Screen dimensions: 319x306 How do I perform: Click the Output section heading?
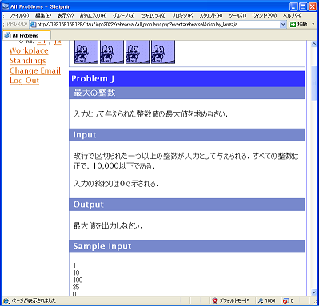pyautogui.click(x=88, y=205)
